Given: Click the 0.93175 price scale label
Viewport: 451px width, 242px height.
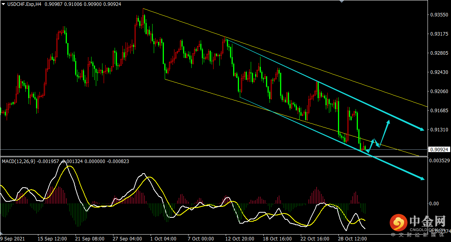Looking at the screenshot, I should (x=439, y=34).
